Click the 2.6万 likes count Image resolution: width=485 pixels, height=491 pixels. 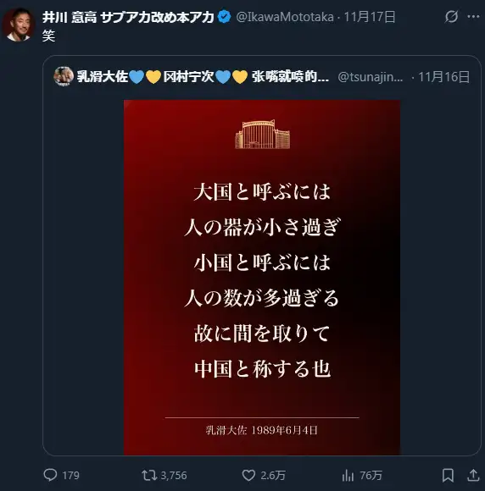pos(273,476)
